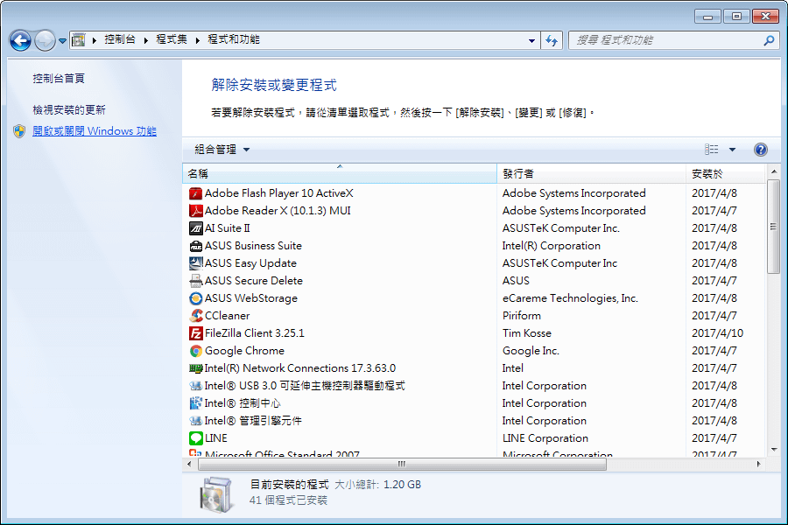
Task: Click the Tim Kosse publisher cell
Action: 527,333
